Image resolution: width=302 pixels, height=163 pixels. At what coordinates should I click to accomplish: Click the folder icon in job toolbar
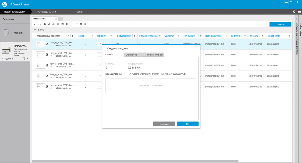point(53,24)
